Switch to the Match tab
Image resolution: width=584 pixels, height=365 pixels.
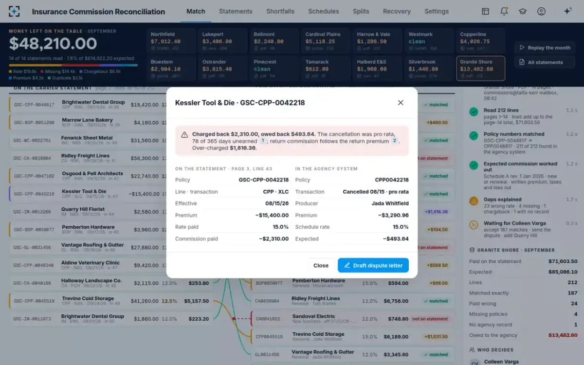coord(196,11)
